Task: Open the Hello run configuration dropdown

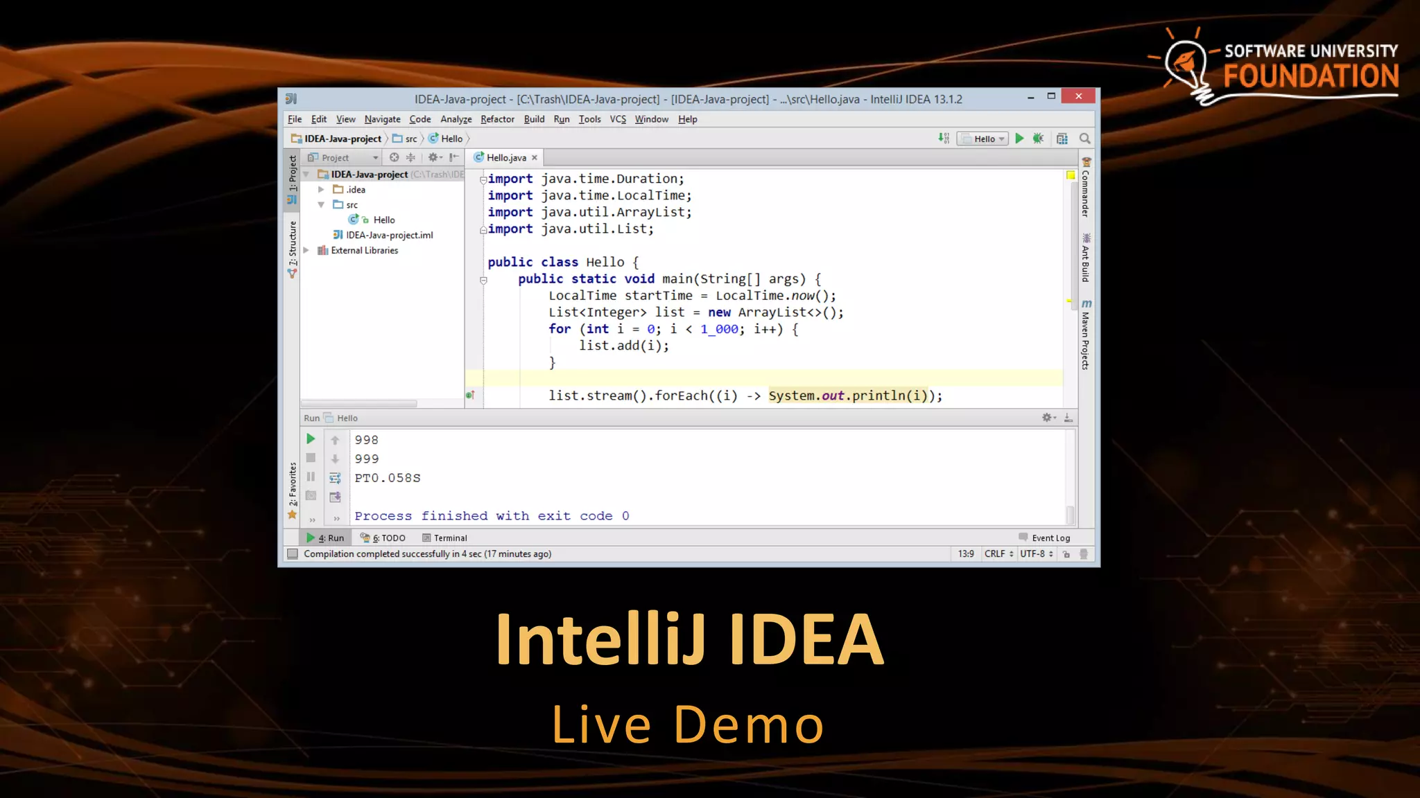Action: [982, 139]
